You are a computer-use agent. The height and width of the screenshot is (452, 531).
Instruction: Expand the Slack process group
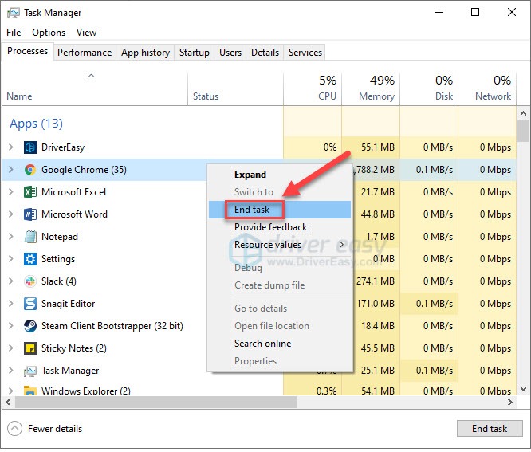[x=10, y=281]
